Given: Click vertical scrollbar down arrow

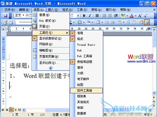Looking at the screenshot, I should pos(154,93).
